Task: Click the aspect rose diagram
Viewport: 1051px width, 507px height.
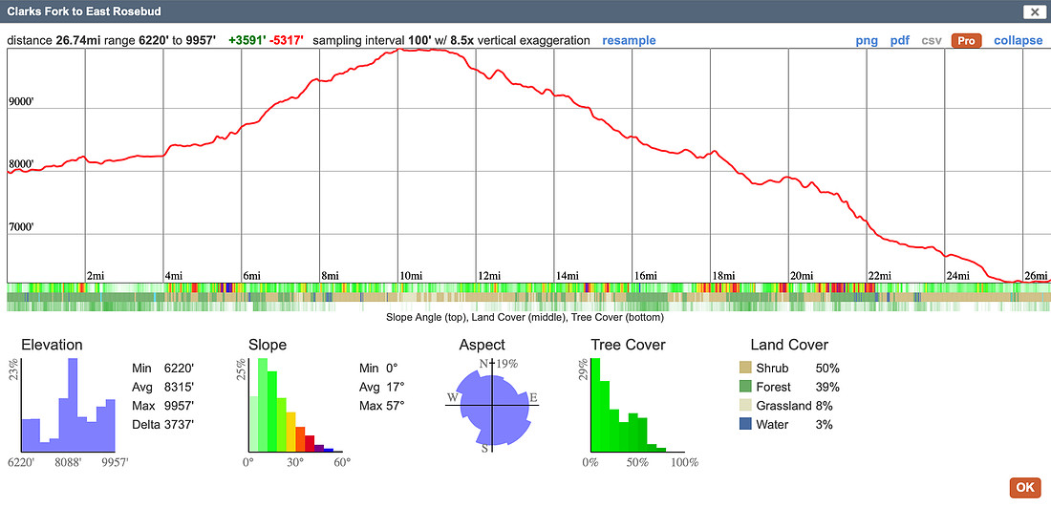Action: (x=493, y=405)
